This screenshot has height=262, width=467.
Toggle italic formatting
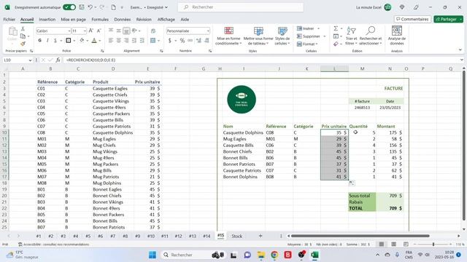(47, 41)
